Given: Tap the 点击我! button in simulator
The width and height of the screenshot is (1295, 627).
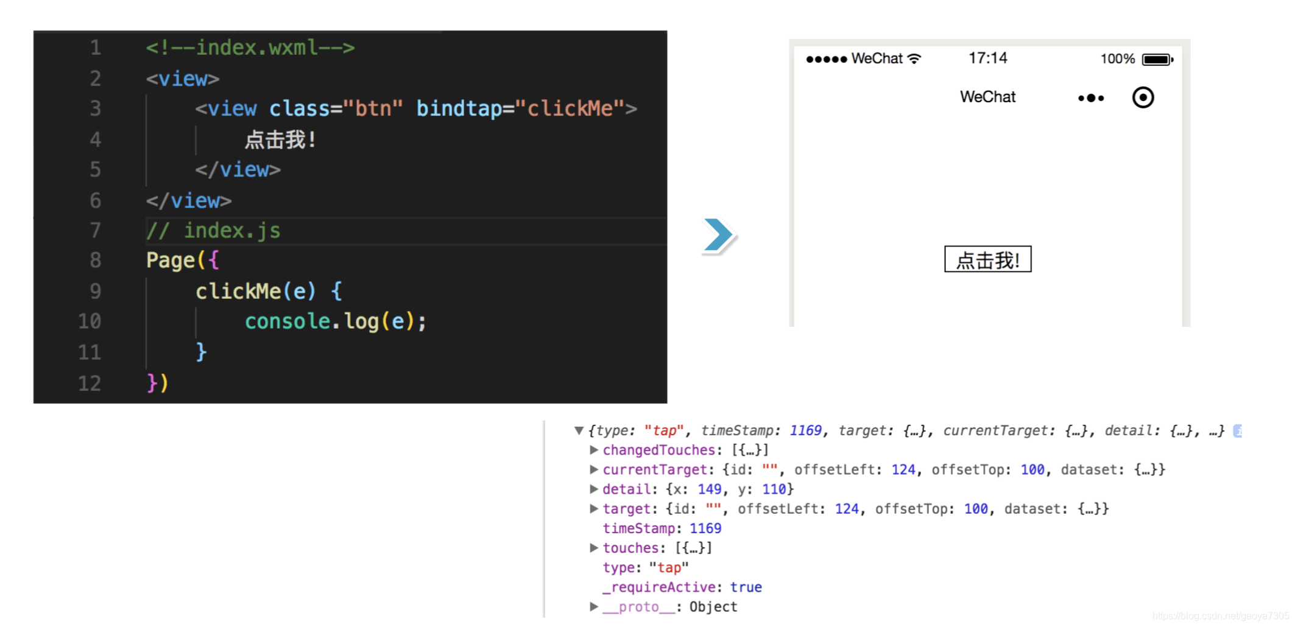Looking at the screenshot, I should [987, 259].
